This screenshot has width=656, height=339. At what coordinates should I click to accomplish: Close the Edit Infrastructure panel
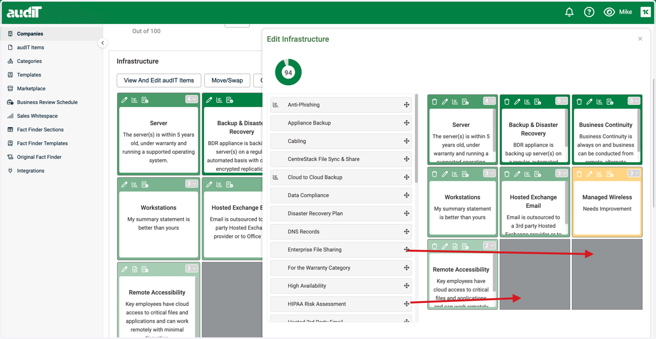click(640, 39)
